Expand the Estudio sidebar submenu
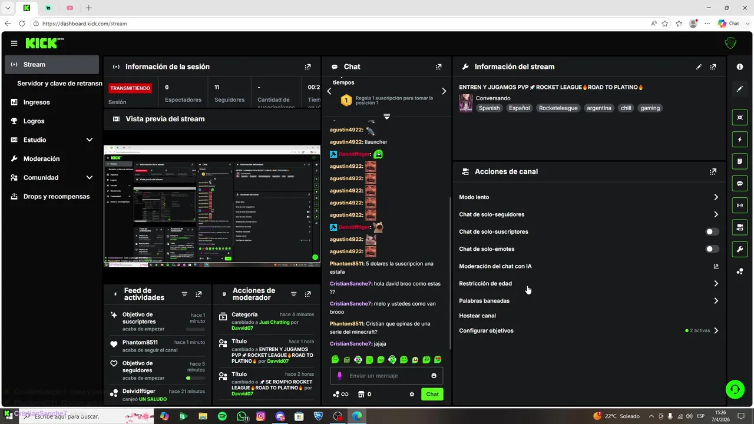 click(90, 140)
